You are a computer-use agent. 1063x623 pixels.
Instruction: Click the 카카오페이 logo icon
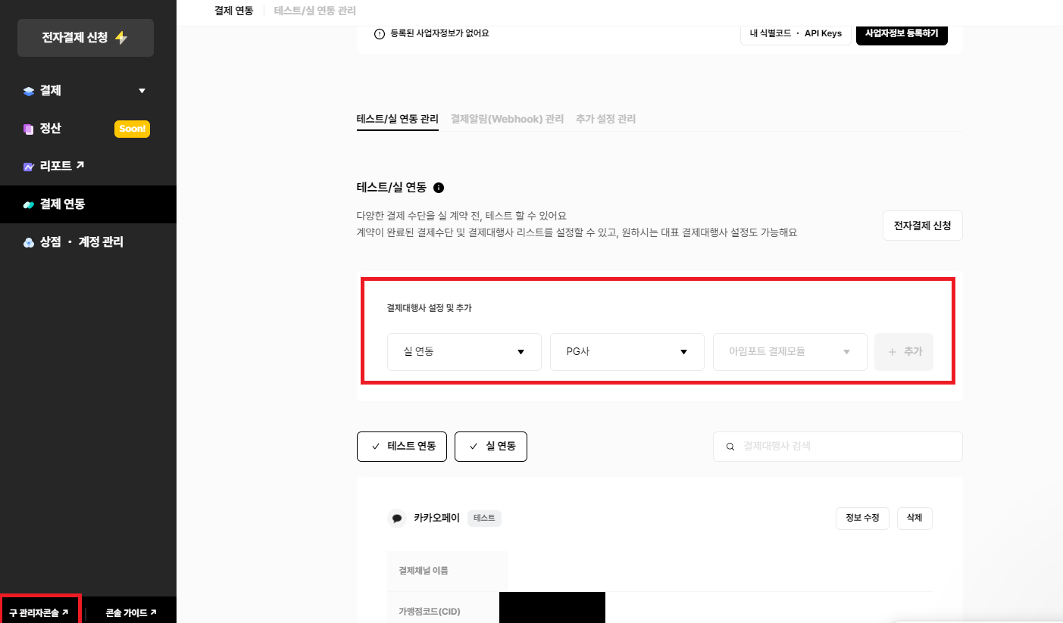pos(397,519)
